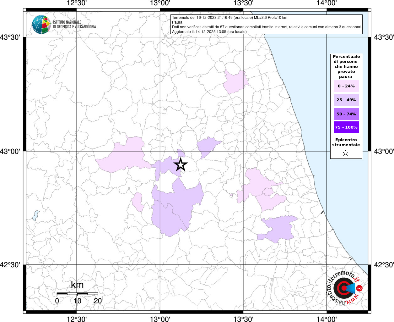Click the small blue lake on the left
The image size is (394, 322).
(35, 216)
